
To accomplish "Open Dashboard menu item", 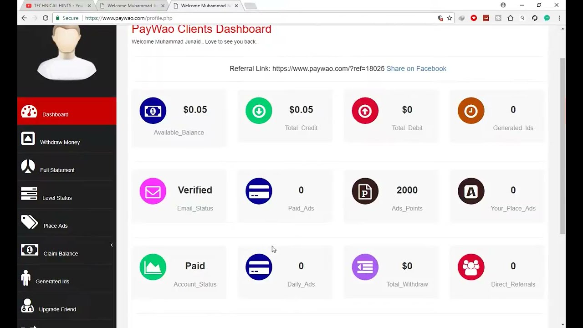I will point(67,111).
